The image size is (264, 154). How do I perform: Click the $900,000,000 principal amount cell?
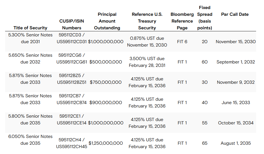tap(105, 102)
